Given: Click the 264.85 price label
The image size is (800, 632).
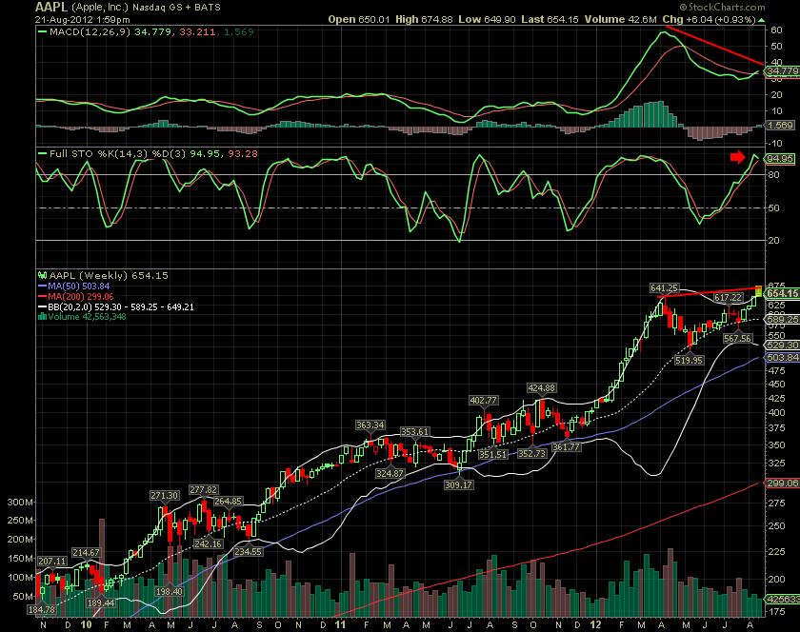Looking at the screenshot, I should (229, 501).
